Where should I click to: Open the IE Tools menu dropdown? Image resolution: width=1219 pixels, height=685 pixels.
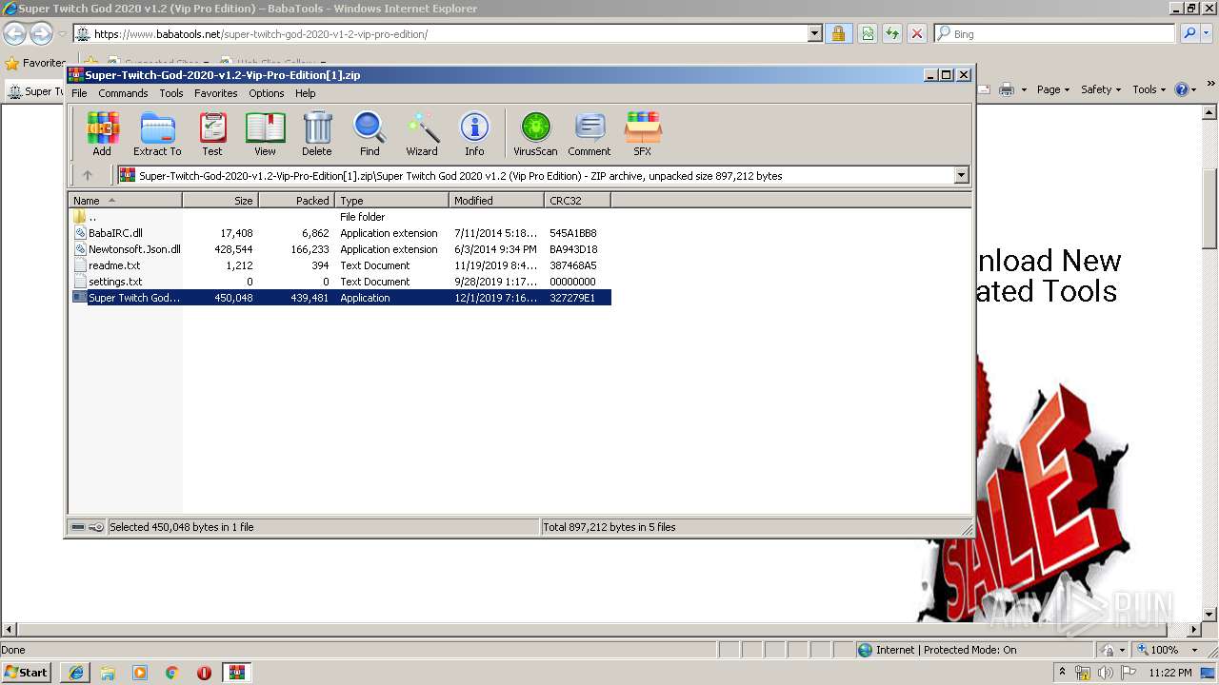pyautogui.click(x=1149, y=89)
